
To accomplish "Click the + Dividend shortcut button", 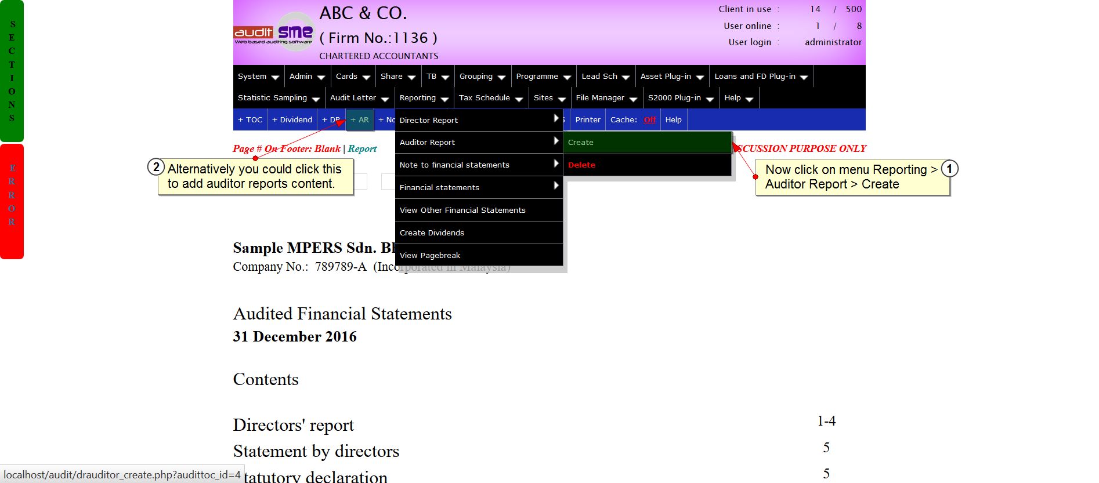I will [292, 120].
